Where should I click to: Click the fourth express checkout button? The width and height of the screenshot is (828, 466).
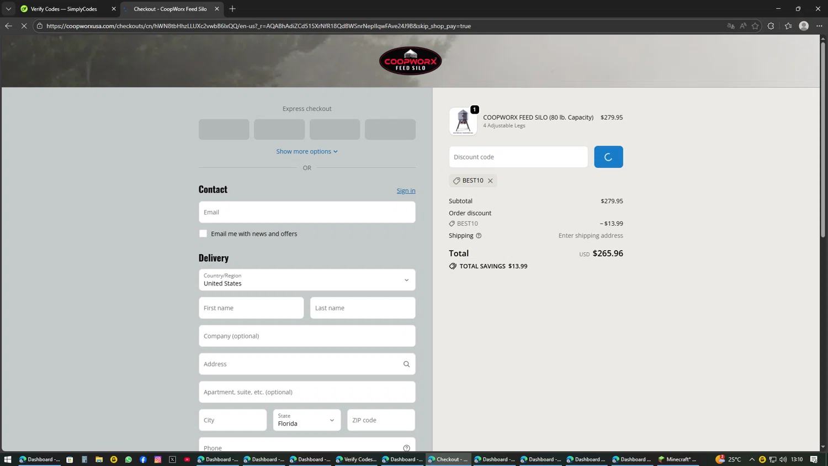click(x=390, y=129)
